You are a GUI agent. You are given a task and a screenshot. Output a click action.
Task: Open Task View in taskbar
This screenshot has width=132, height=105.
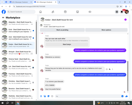click(12, 103)
